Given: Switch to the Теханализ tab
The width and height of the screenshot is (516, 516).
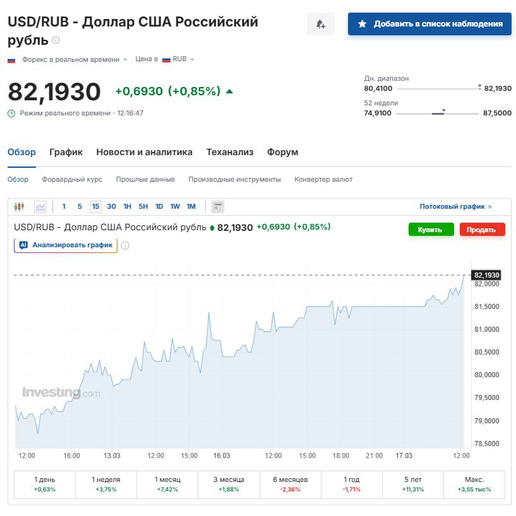Looking at the screenshot, I should [x=229, y=152].
